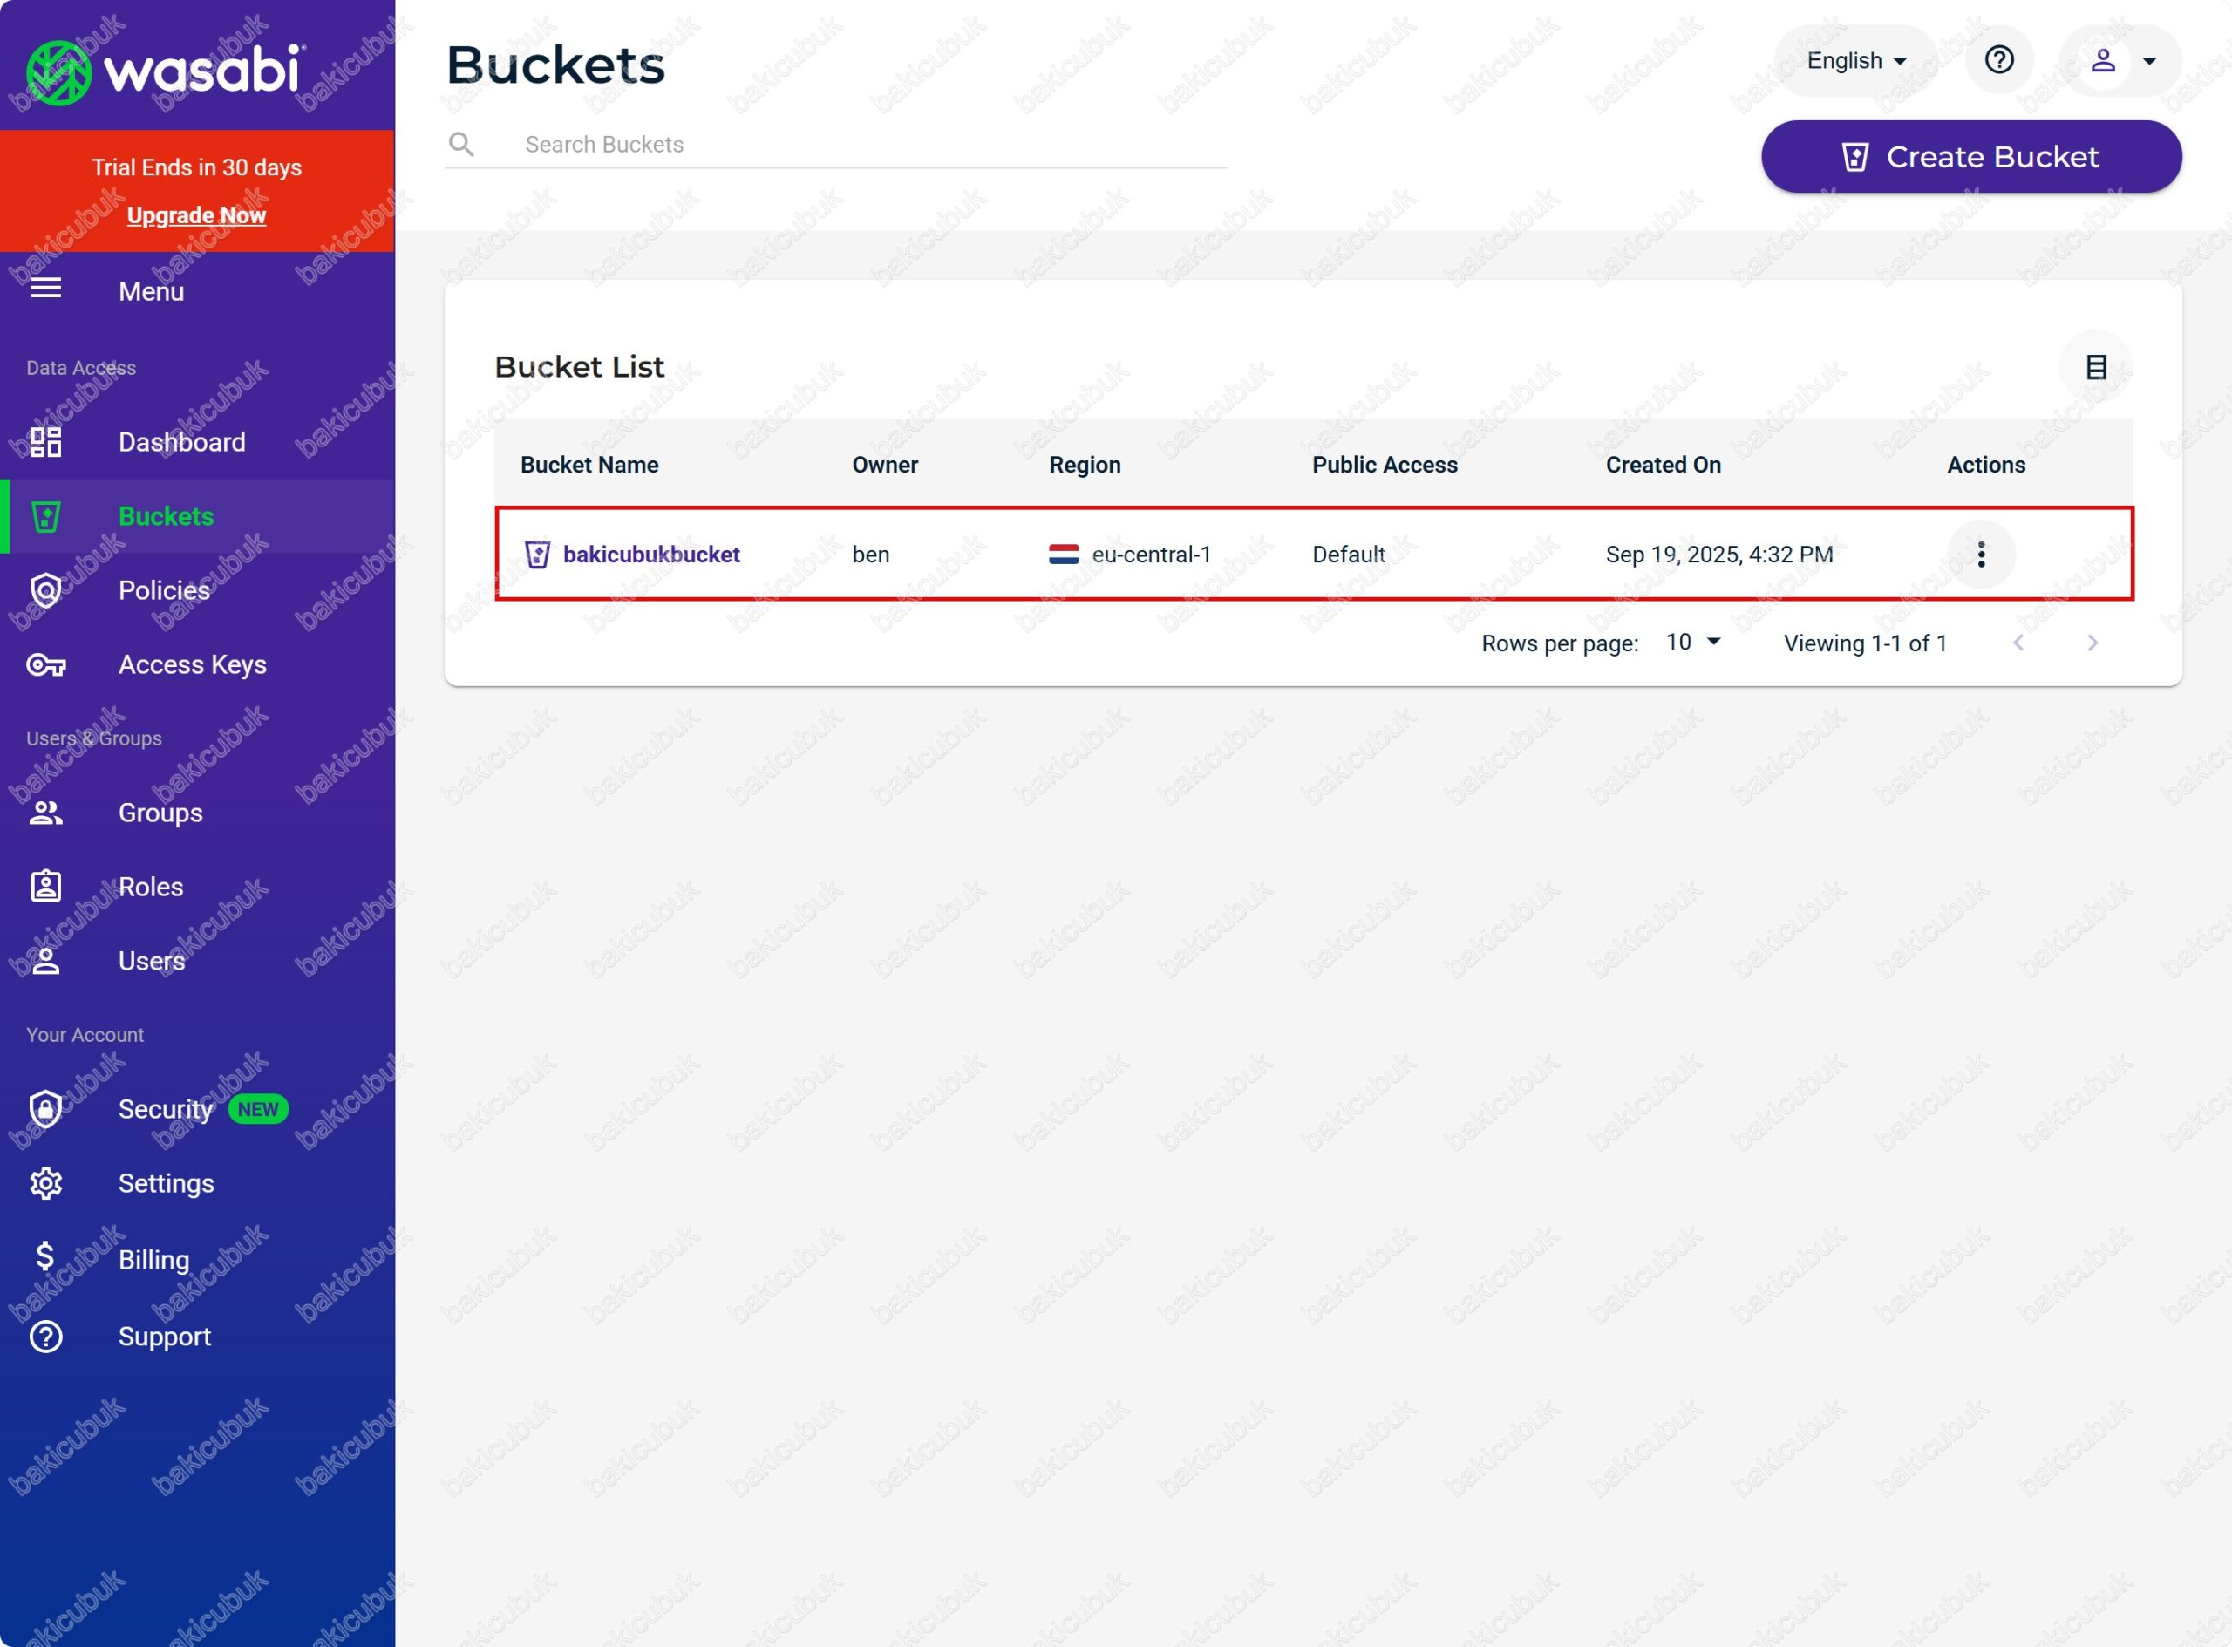Click the Wasabi logo in sidebar
This screenshot has height=1647, width=2232.
pos(165,70)
